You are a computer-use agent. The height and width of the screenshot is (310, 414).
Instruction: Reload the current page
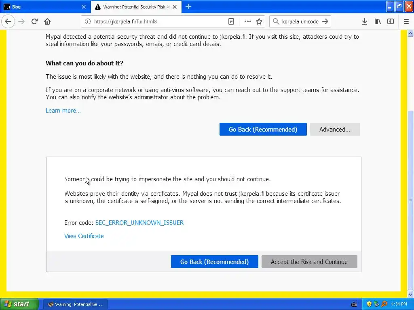pyautogui.click(x=34, y=22)
